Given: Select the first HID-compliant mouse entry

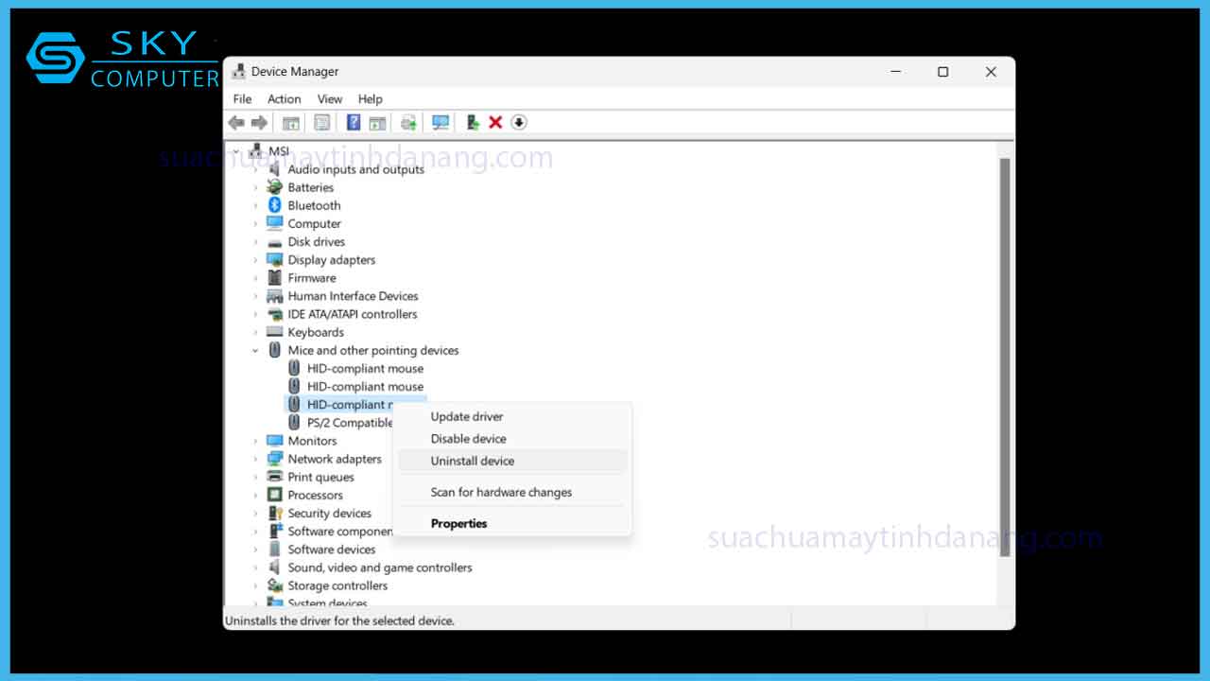Looking at the screenshot, I should coord(365,369).
